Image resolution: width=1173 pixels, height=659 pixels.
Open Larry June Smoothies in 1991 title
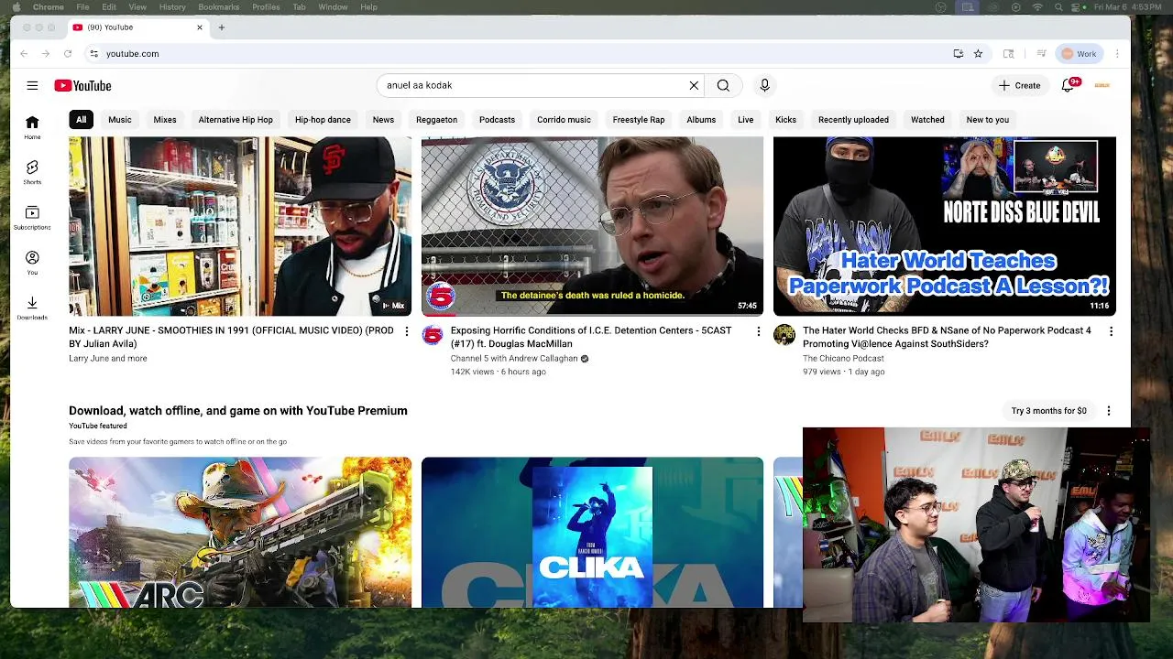click(231, 337)
